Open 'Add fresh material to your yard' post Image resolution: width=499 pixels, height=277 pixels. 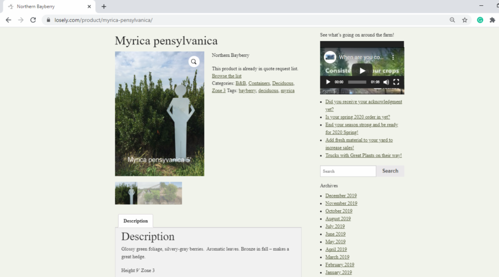[x=359, y=144]
